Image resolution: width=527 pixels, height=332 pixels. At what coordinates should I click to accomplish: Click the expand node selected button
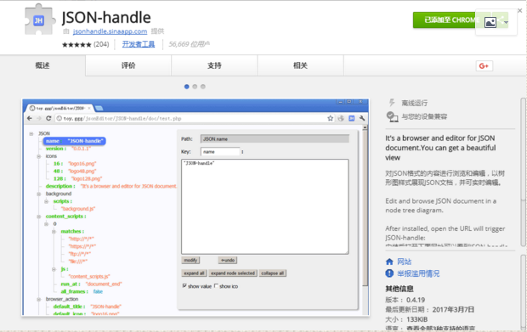click(x=233, y=273)
